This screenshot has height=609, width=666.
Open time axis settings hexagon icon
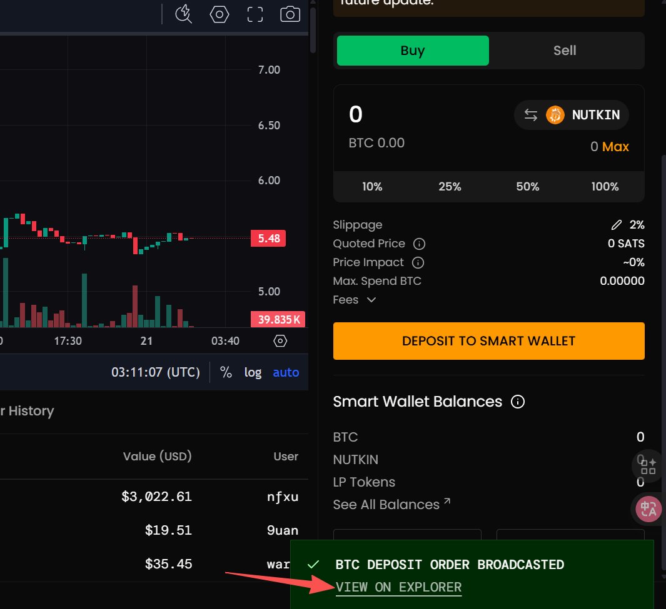(280, 341)
